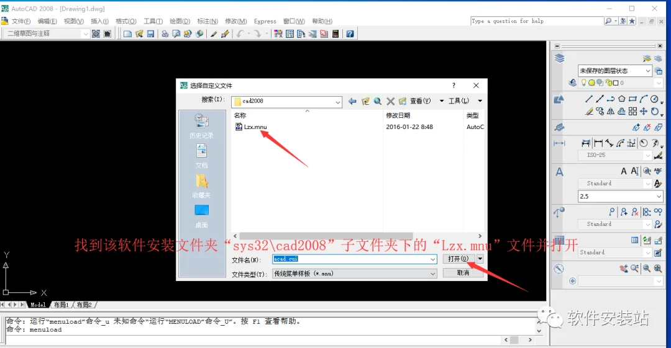The width and height of the screenshot is (671, 348).
Task: Select the Move tool in dashboard
Action: point(644,112)
